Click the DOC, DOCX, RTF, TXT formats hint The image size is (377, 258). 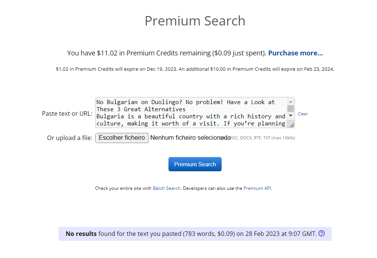click(x=262, y=138)
